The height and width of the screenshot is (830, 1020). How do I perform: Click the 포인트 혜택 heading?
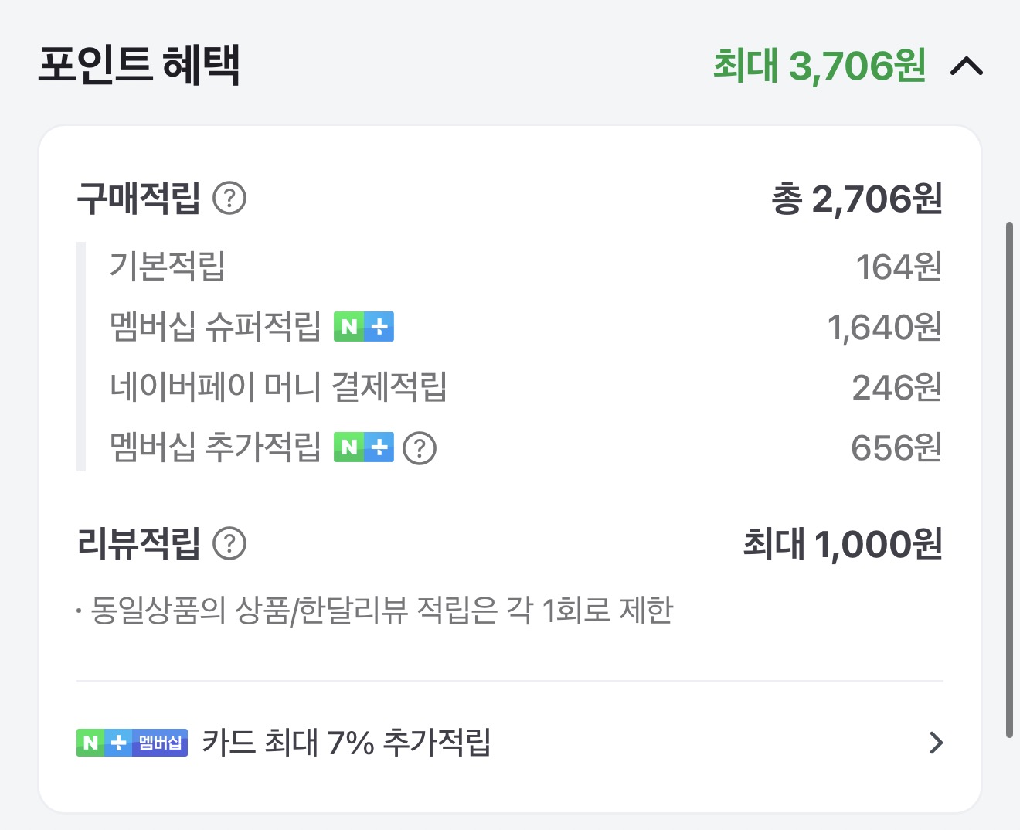tap(139, 65)
